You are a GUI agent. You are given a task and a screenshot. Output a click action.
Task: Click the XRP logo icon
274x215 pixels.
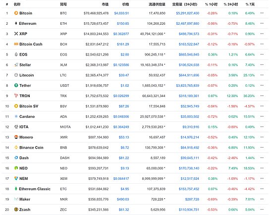click(x=16, y=34)
